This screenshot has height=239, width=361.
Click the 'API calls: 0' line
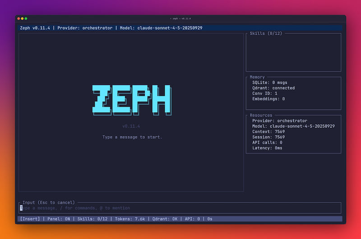(267, 143)
